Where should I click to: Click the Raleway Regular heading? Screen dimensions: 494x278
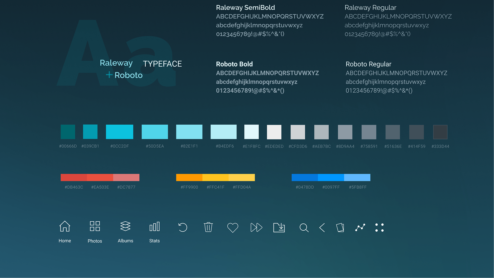370,8
